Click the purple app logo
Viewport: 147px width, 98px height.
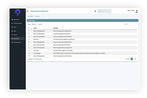click(17, 12)
